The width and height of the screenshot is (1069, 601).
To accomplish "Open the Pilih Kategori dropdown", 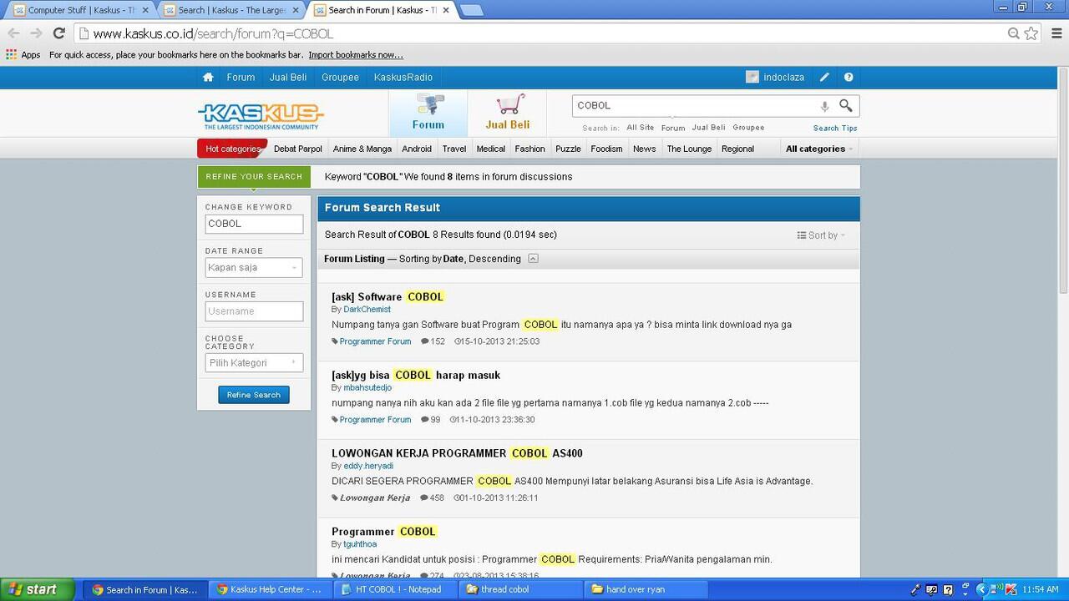I will [254, 363].
